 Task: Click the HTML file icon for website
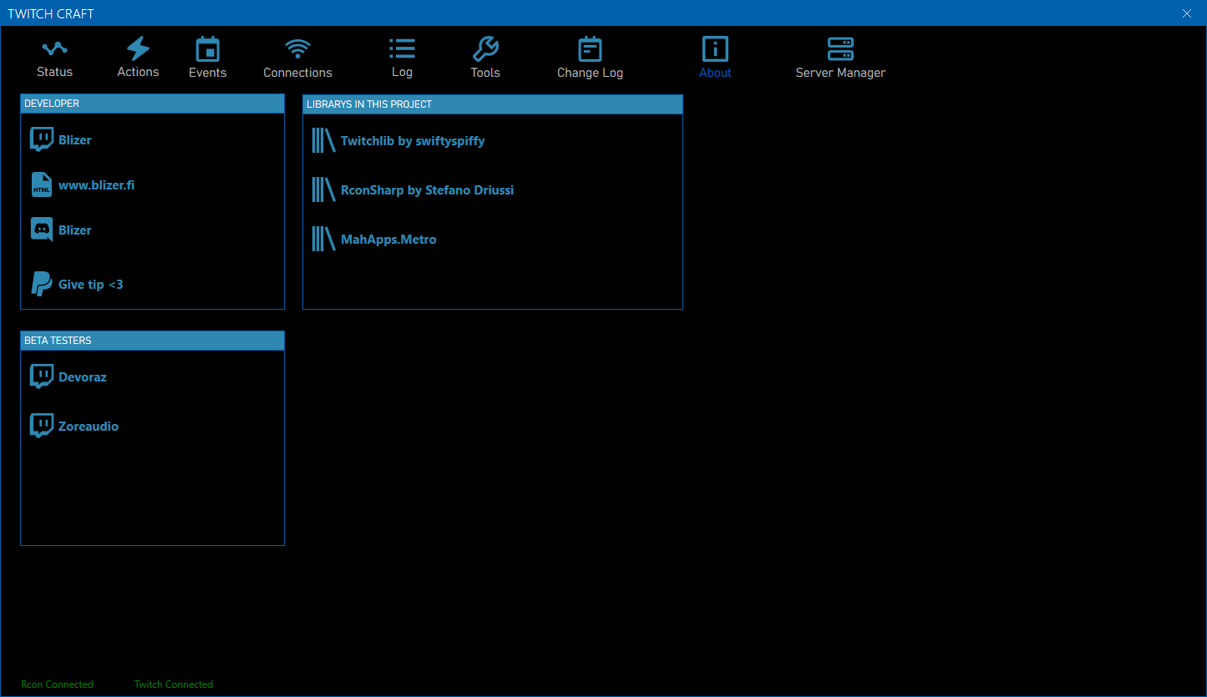coord(41,184)
